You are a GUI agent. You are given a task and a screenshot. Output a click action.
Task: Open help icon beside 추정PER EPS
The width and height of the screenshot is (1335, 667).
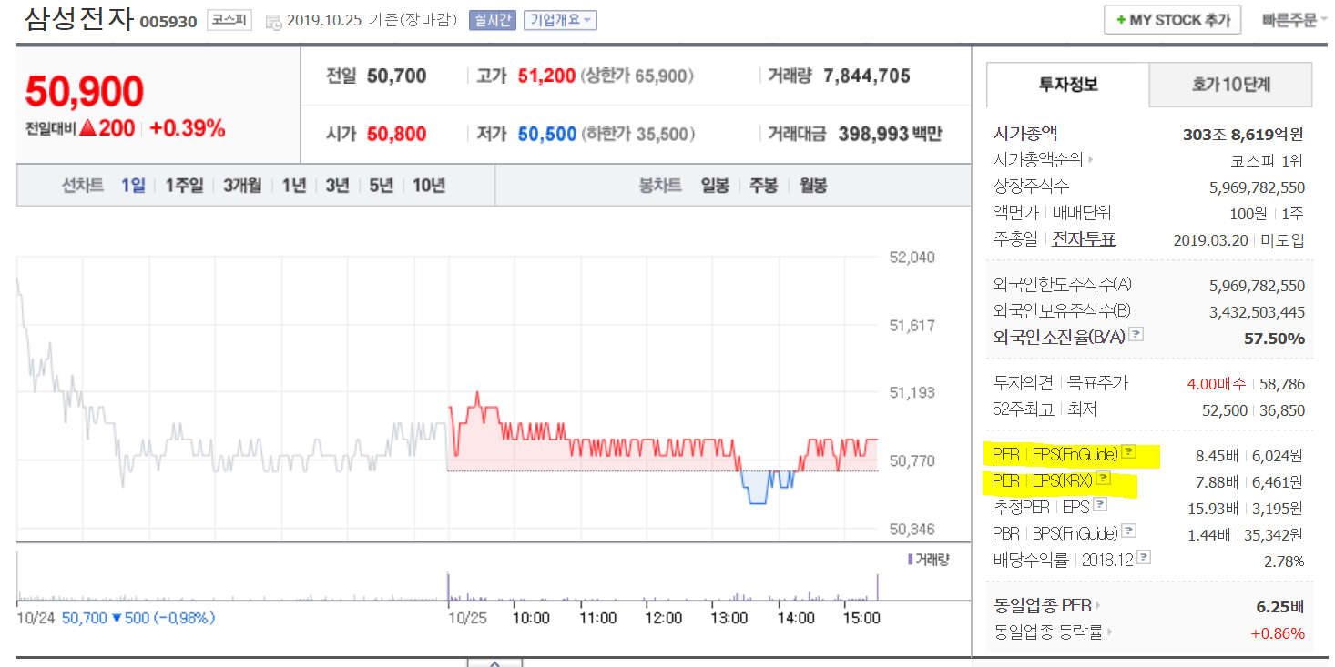[x=1099, y=505]
